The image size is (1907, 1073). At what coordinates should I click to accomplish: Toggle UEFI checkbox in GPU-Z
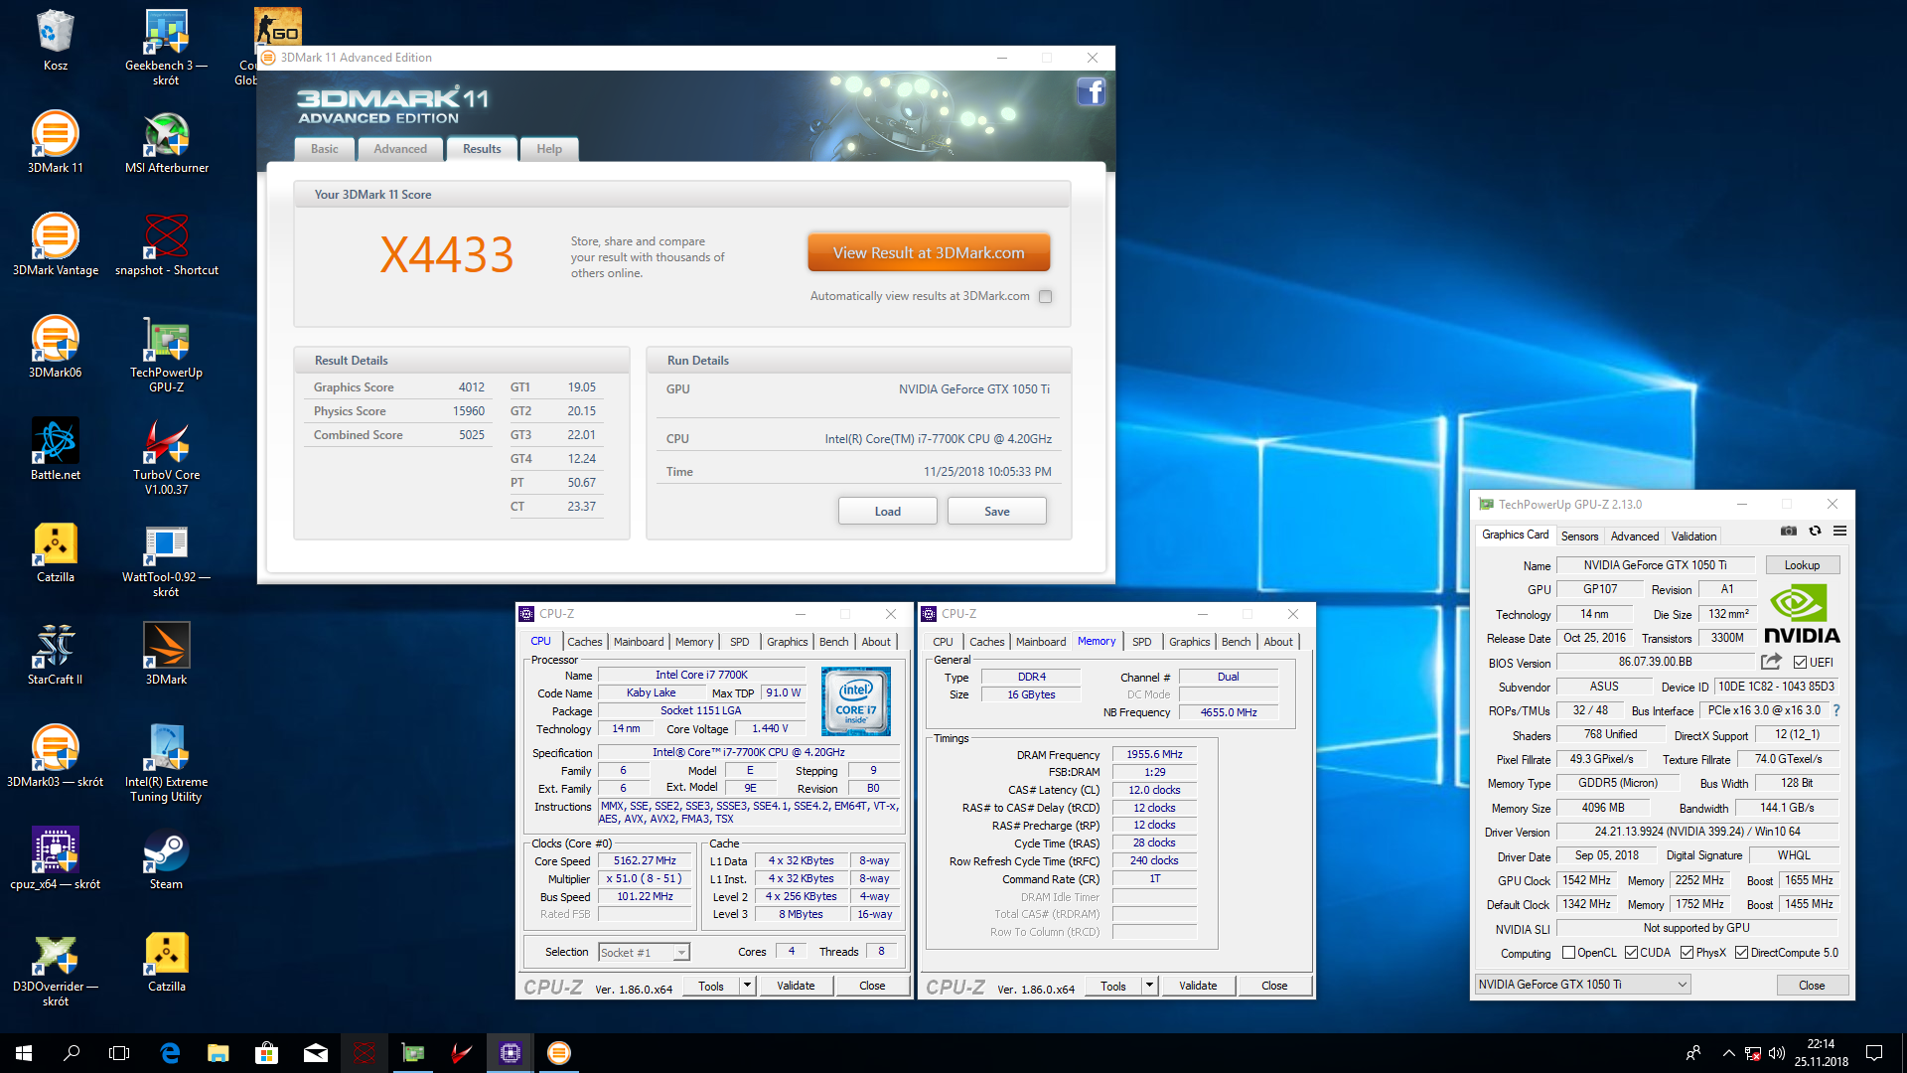tap(1800, 663)
